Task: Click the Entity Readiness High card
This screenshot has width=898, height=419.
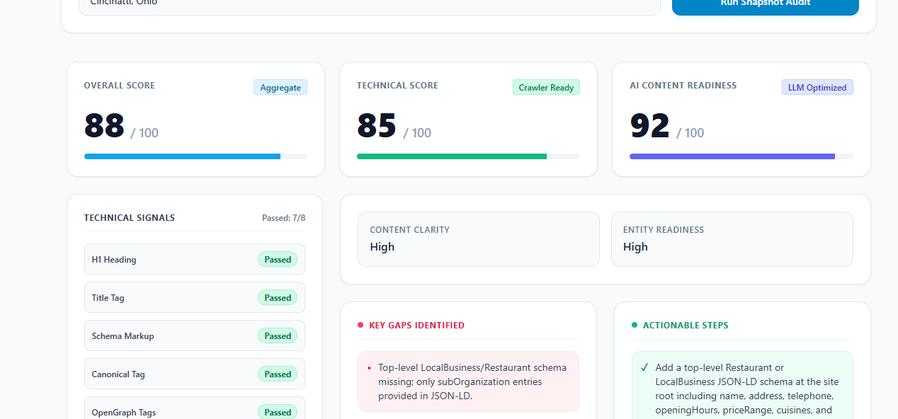Action: tap(732, 239)
